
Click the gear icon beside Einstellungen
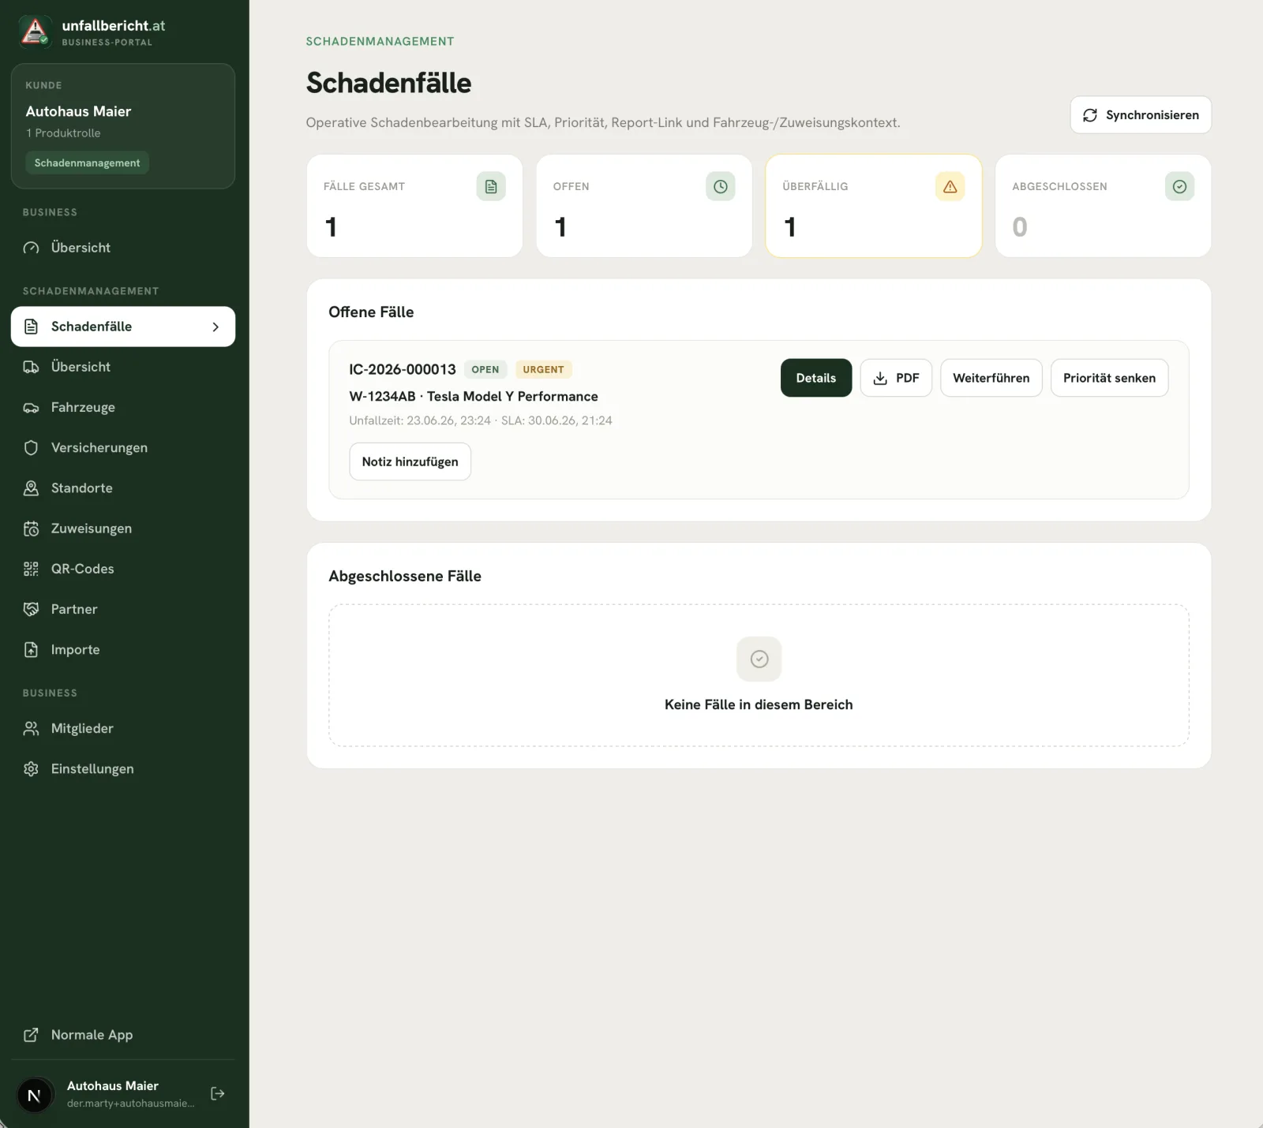[x=31, y=769]
